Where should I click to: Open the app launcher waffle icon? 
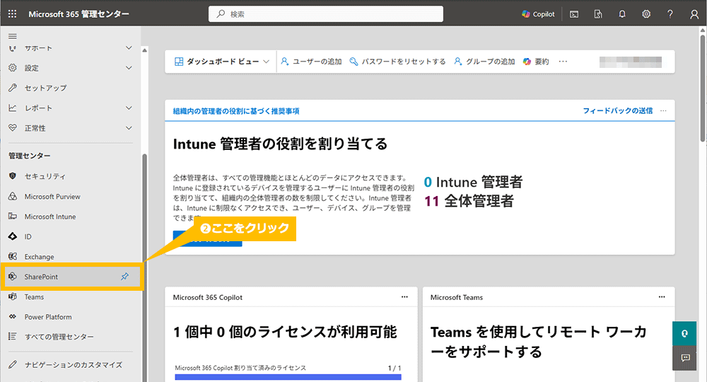coord(12,14)
